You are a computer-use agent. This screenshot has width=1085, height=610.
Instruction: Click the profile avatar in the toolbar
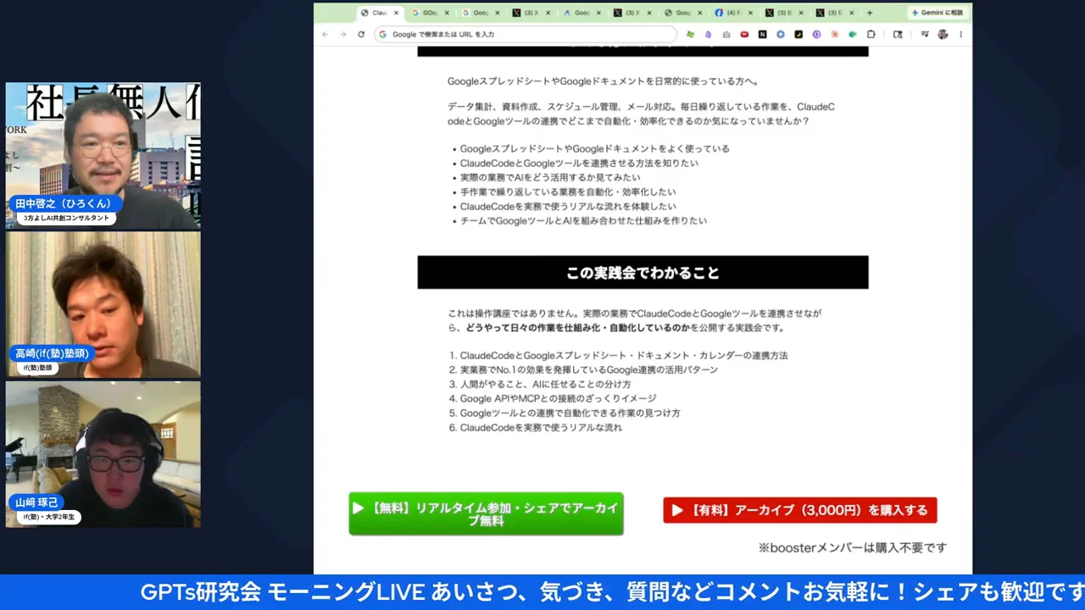[943, 34]
